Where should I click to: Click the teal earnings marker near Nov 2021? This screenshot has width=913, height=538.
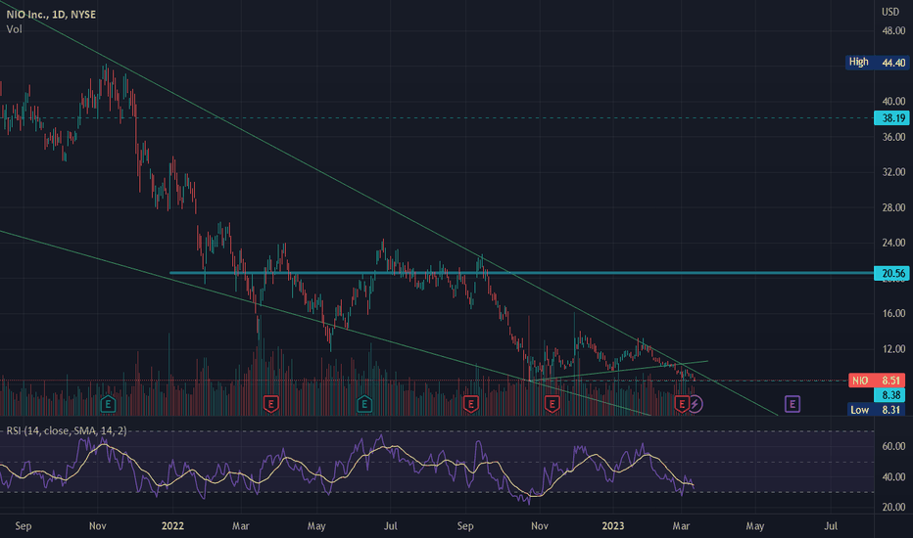108,403
